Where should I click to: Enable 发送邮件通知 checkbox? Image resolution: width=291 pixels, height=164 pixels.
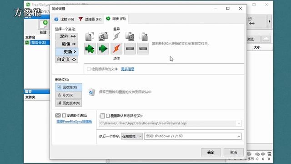point(64,115)
